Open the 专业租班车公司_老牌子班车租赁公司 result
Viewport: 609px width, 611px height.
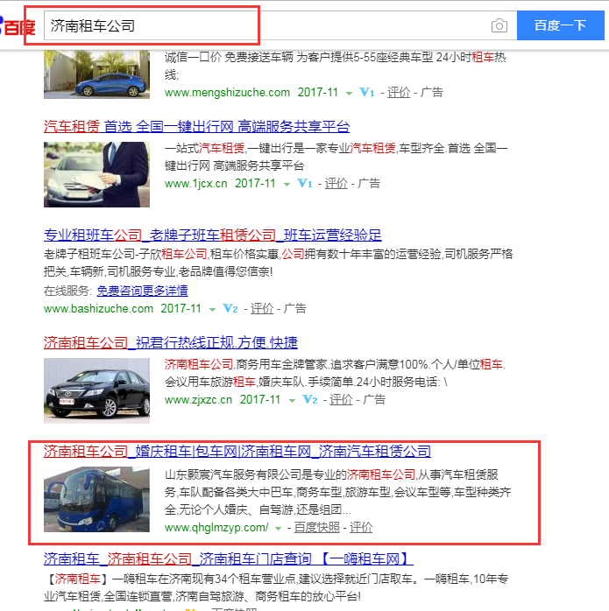pos(213,235)
